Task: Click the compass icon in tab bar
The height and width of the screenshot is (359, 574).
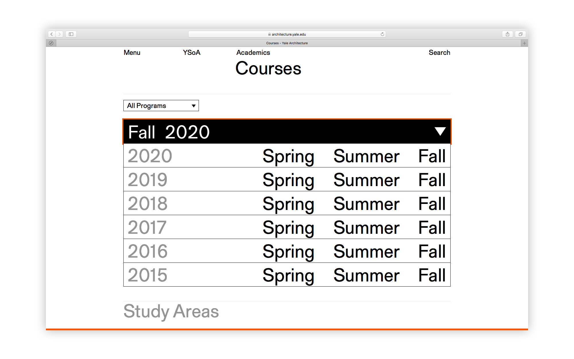Action: (x=51, y=43)
